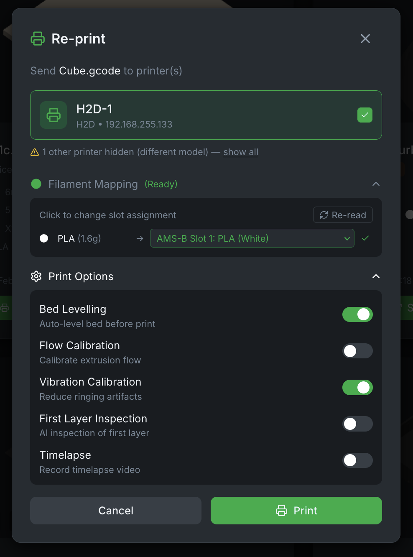Enable First Layer Inspection AI check
Image resolution: width=413 pixels, height=557 pixels.
pos(357,424)
